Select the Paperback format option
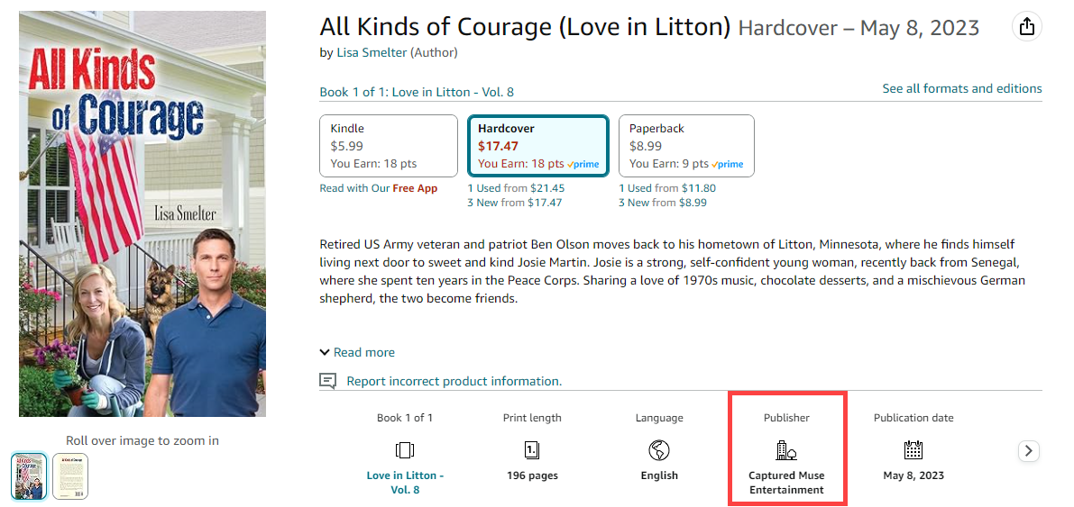This screenshot has width=1074, height=507. [x=686, y=146]
